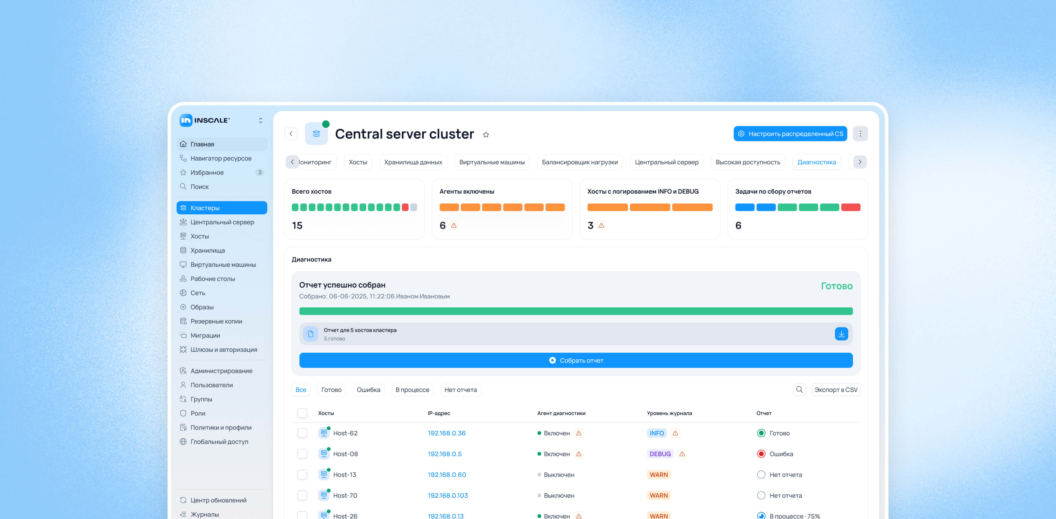Click the green report progress bar

pyautogui.click(x=576, y=311)
